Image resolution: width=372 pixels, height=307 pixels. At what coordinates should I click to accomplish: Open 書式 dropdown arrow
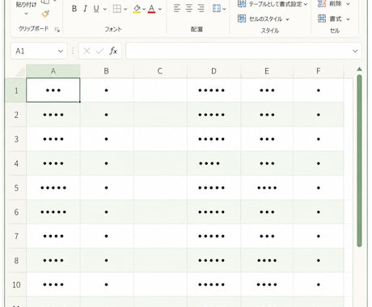[348, 19]
